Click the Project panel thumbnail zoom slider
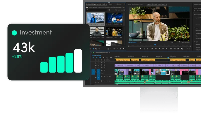Screen dimensions: 201x113 (102, 49)
